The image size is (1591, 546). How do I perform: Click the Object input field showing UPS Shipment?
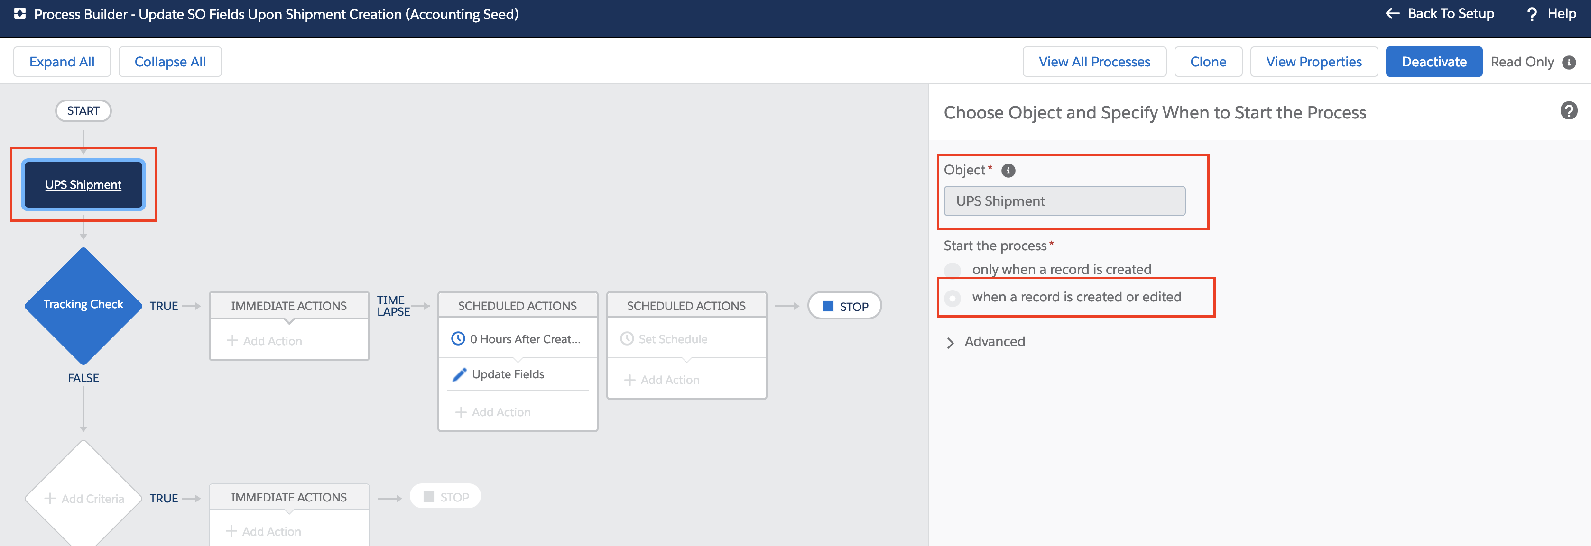tap(1064, 201)
